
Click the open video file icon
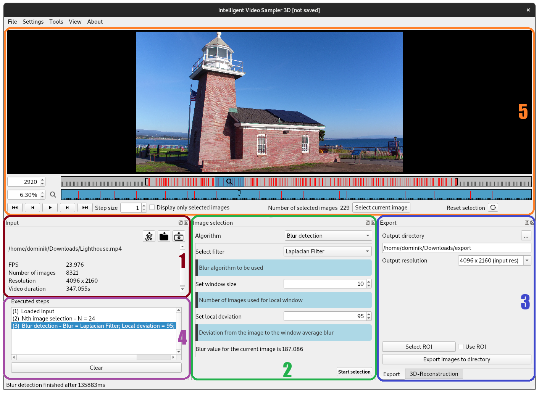click(x=179, y=237)
